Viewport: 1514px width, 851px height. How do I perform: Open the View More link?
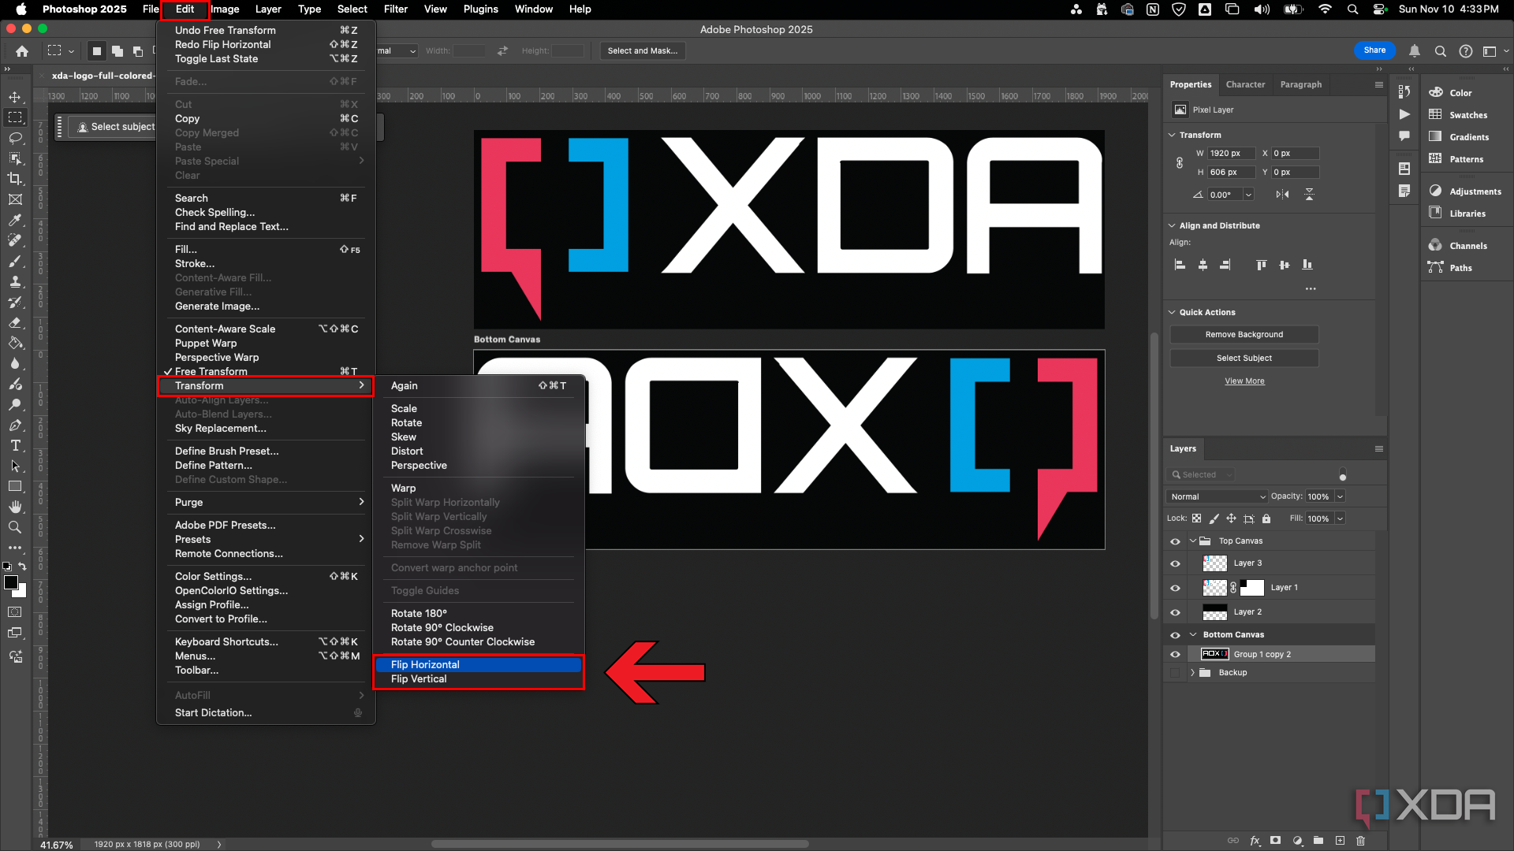(1244, 381)
